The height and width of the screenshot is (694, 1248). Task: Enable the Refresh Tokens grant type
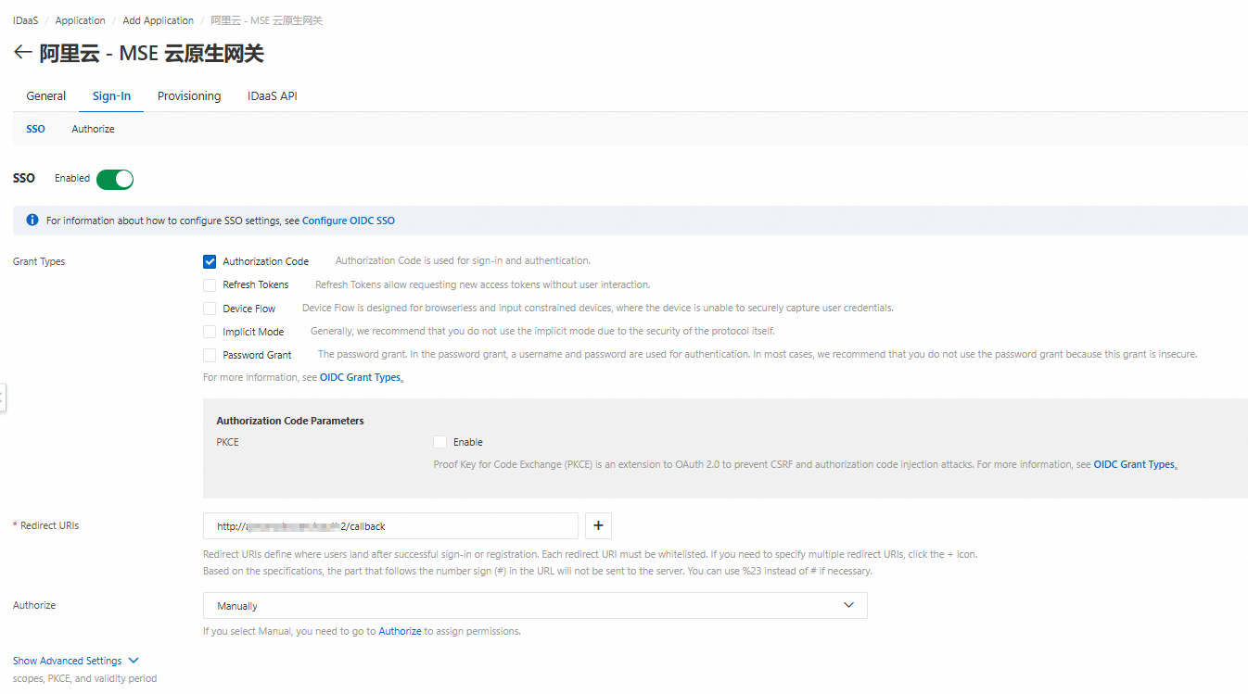pyautogui.click(x=210, y=284)
